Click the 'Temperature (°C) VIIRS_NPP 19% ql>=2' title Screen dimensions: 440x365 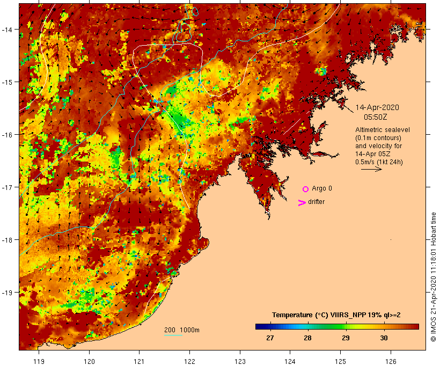click(336, 315)
